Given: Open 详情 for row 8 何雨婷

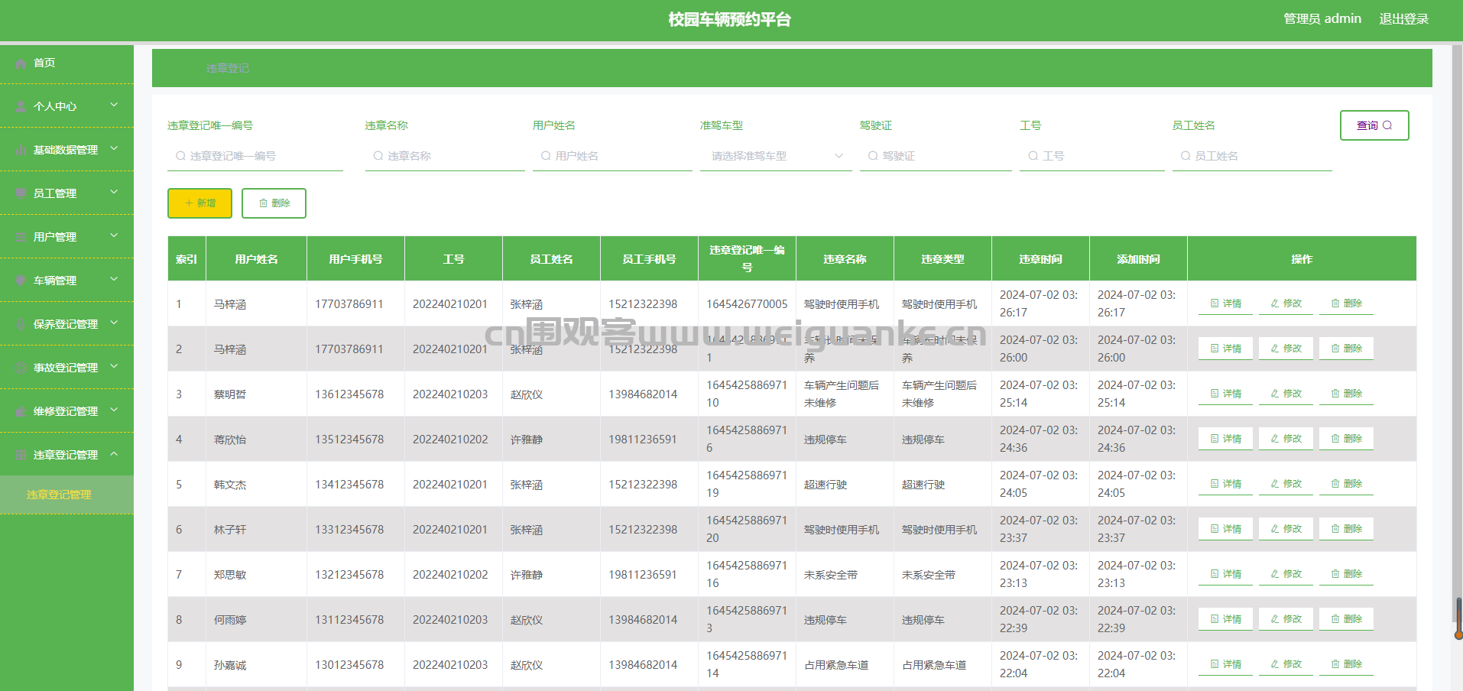Looking at the screenshot, I should pyautogui.click(x=1225, y=619).
